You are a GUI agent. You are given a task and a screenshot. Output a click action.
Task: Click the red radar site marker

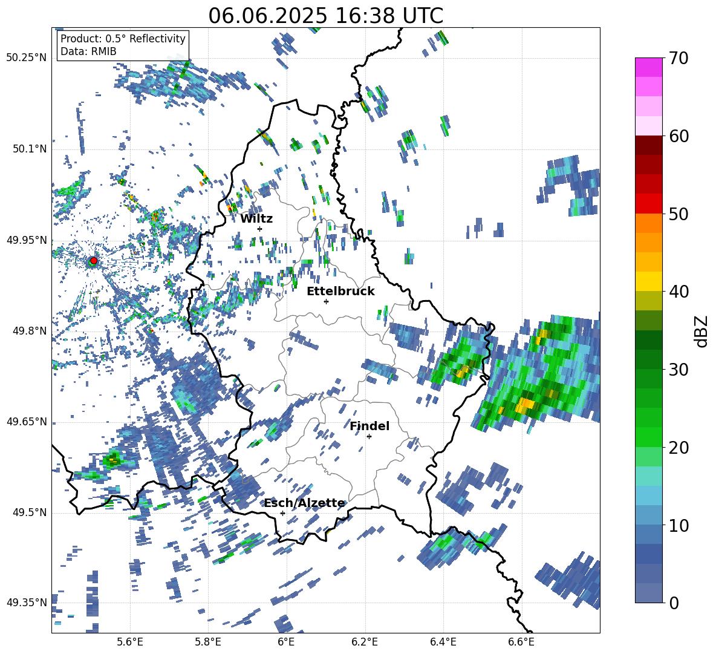(x=94, y=261)
